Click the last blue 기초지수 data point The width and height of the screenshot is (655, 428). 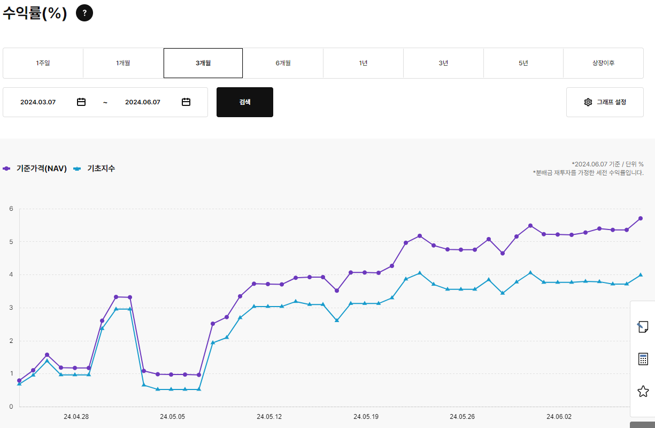coord(640,274)
